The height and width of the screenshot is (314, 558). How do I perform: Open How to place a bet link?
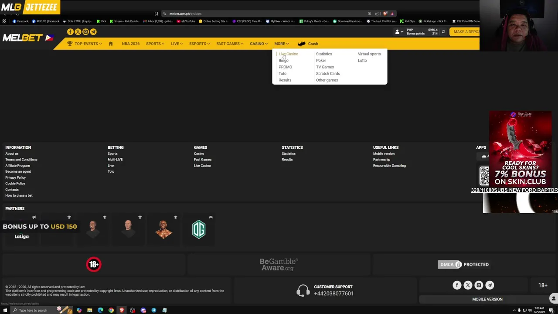[x=19, y=195]
